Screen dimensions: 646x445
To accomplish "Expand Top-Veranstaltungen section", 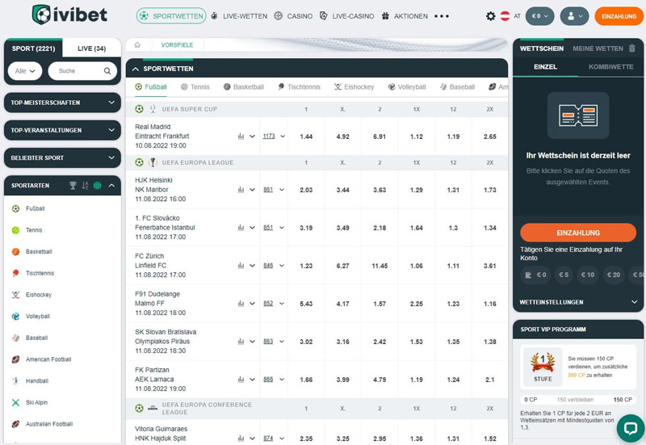I will (63, 130).
